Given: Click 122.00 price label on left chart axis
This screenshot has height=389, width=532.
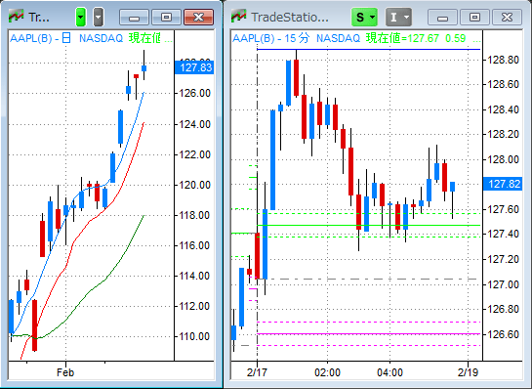Looking at the screenshot, I should (x=195, y=154).
